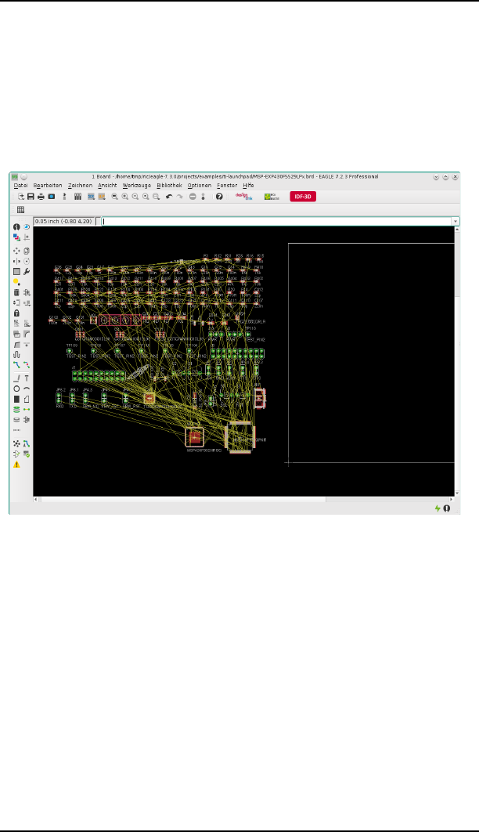Select the Text tool

27,378
